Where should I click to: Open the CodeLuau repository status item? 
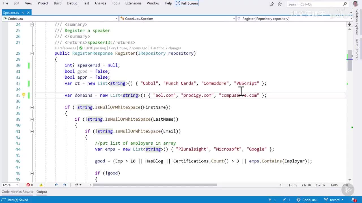pos(307,200)
